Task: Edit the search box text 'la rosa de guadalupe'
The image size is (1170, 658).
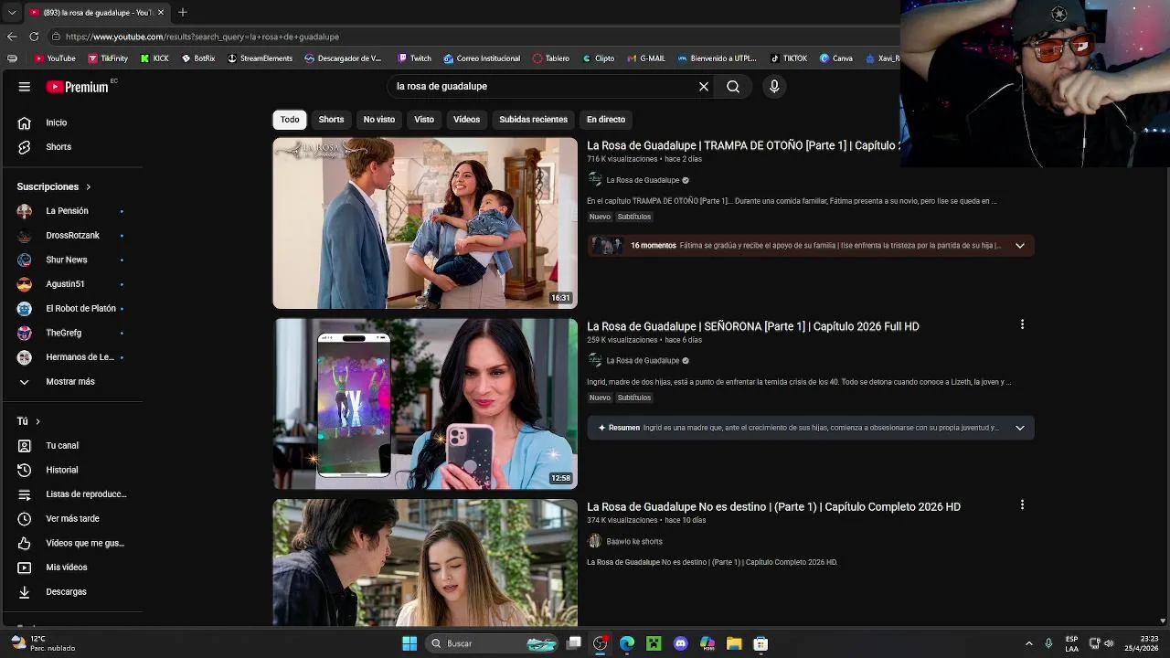Action: pos(542,86)
